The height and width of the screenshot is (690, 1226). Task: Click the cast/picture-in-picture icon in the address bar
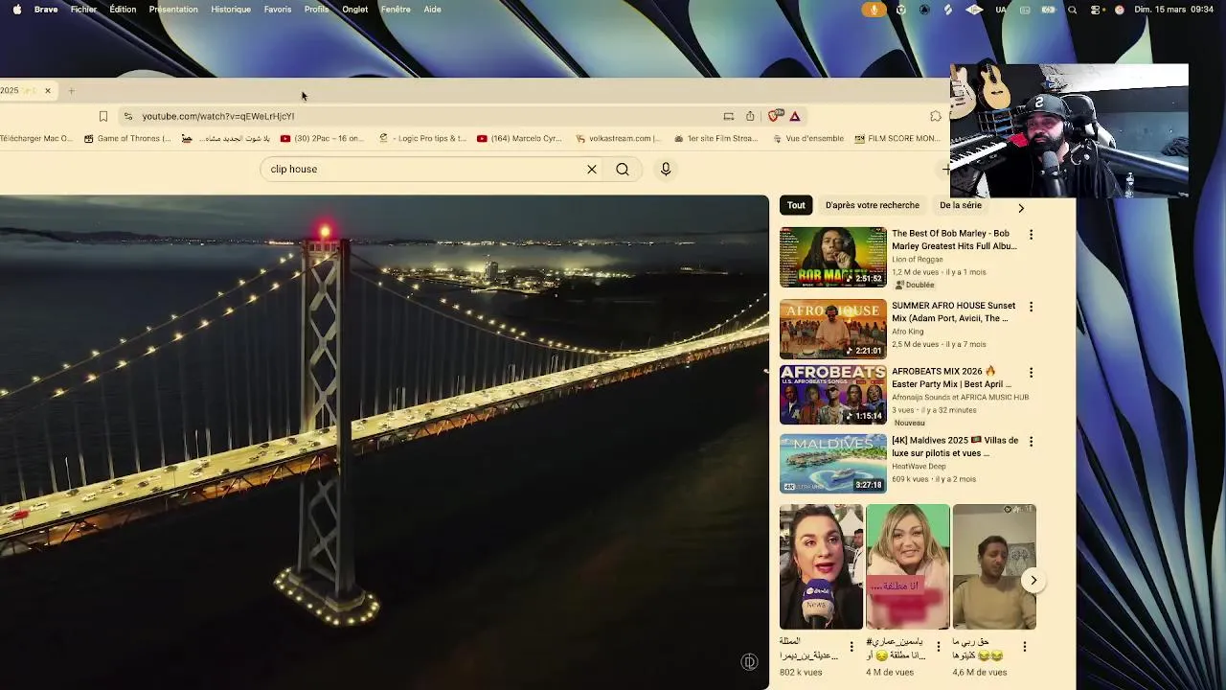tap(728, 116)
